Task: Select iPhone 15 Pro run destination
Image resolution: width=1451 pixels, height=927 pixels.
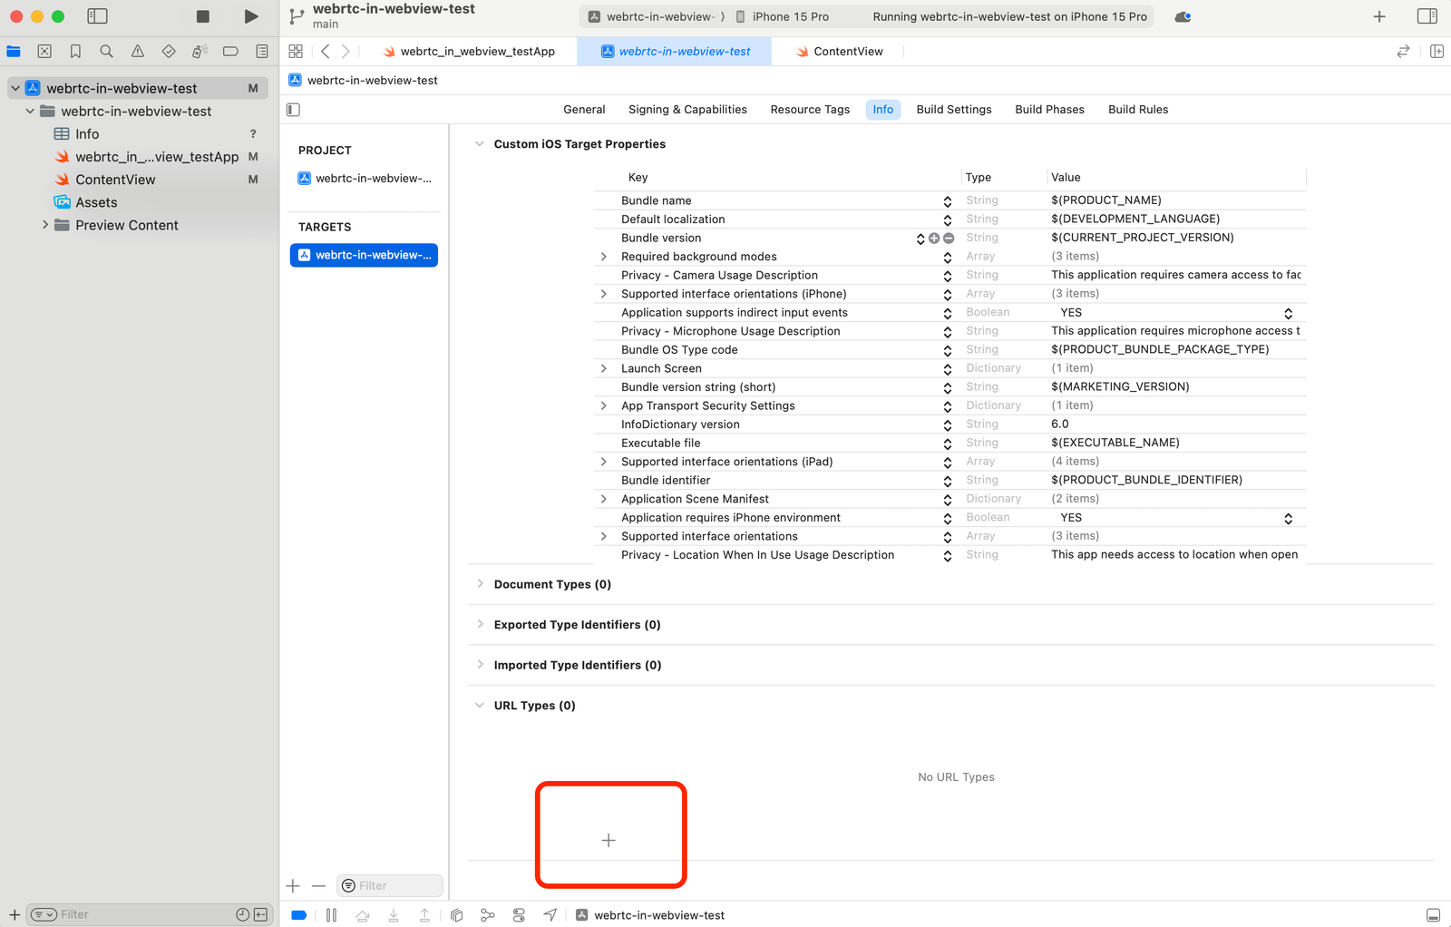Action: [782, 16]
